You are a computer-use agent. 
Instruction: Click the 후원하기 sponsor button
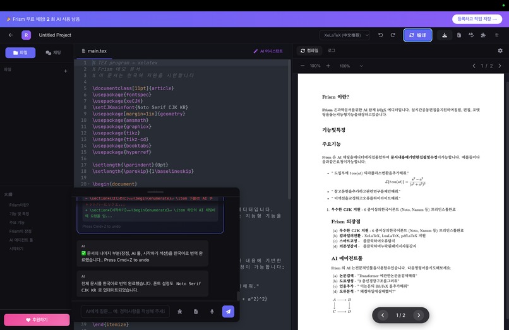(37, 320)
